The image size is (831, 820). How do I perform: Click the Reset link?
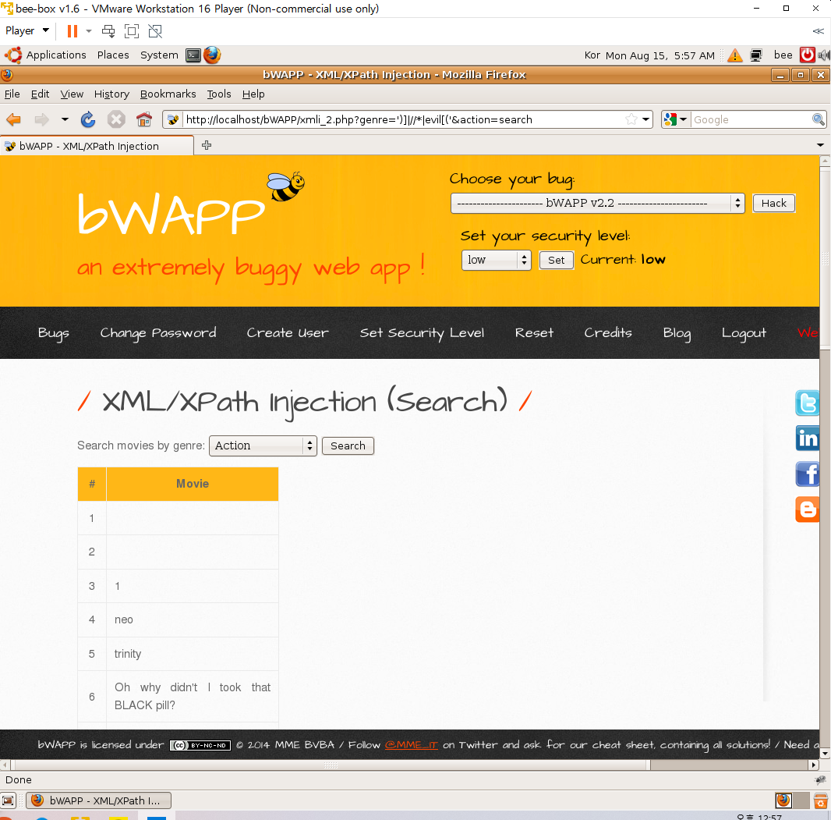pos(534,333)
